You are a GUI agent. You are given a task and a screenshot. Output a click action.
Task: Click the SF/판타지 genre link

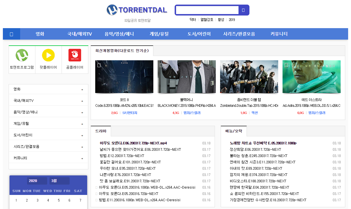pyautogui.click(x=130, y=113)
